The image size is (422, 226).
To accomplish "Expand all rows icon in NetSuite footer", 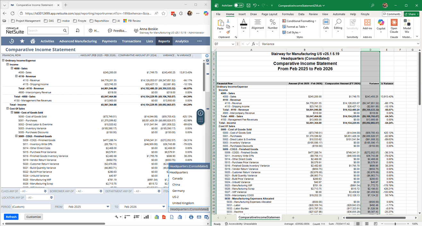I will (136, 217).
